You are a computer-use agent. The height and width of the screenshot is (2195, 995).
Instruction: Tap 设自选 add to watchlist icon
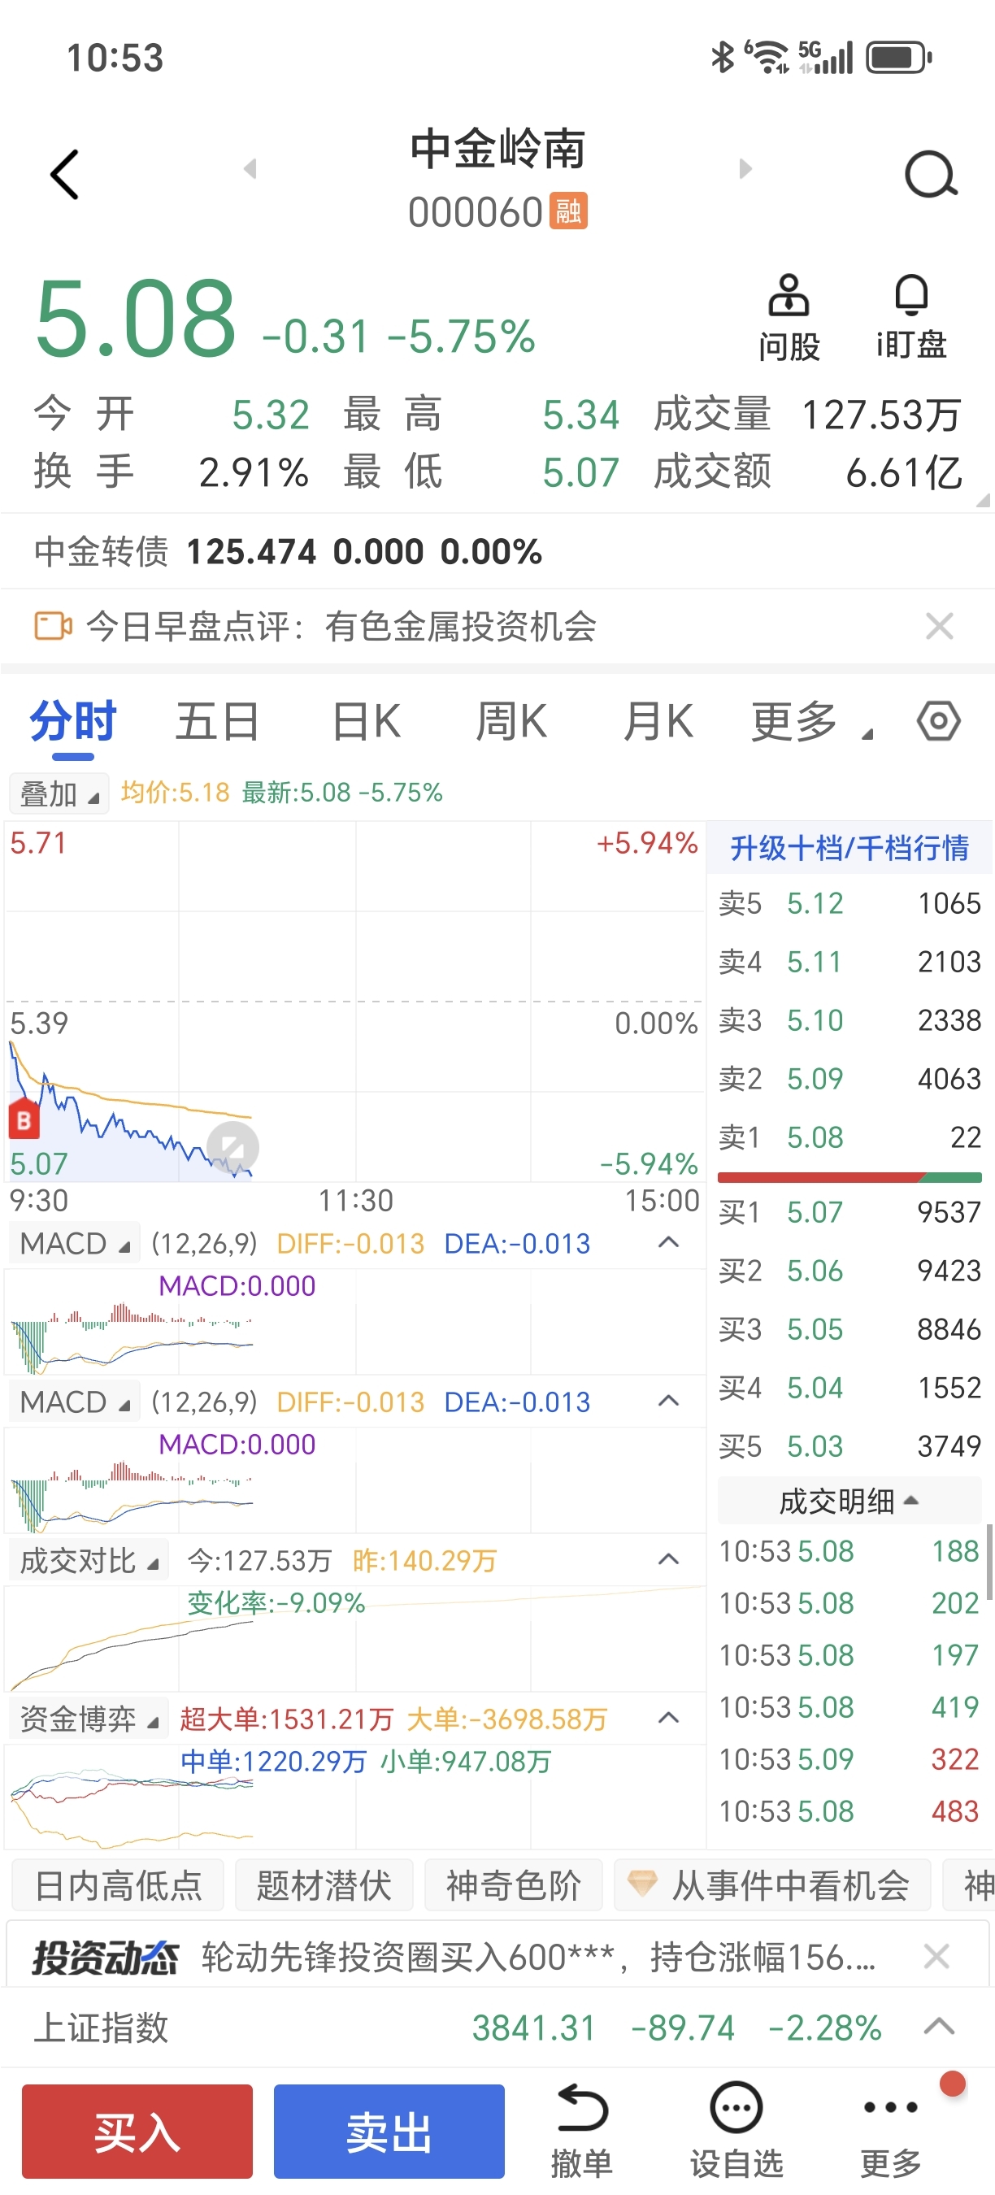736,2130
